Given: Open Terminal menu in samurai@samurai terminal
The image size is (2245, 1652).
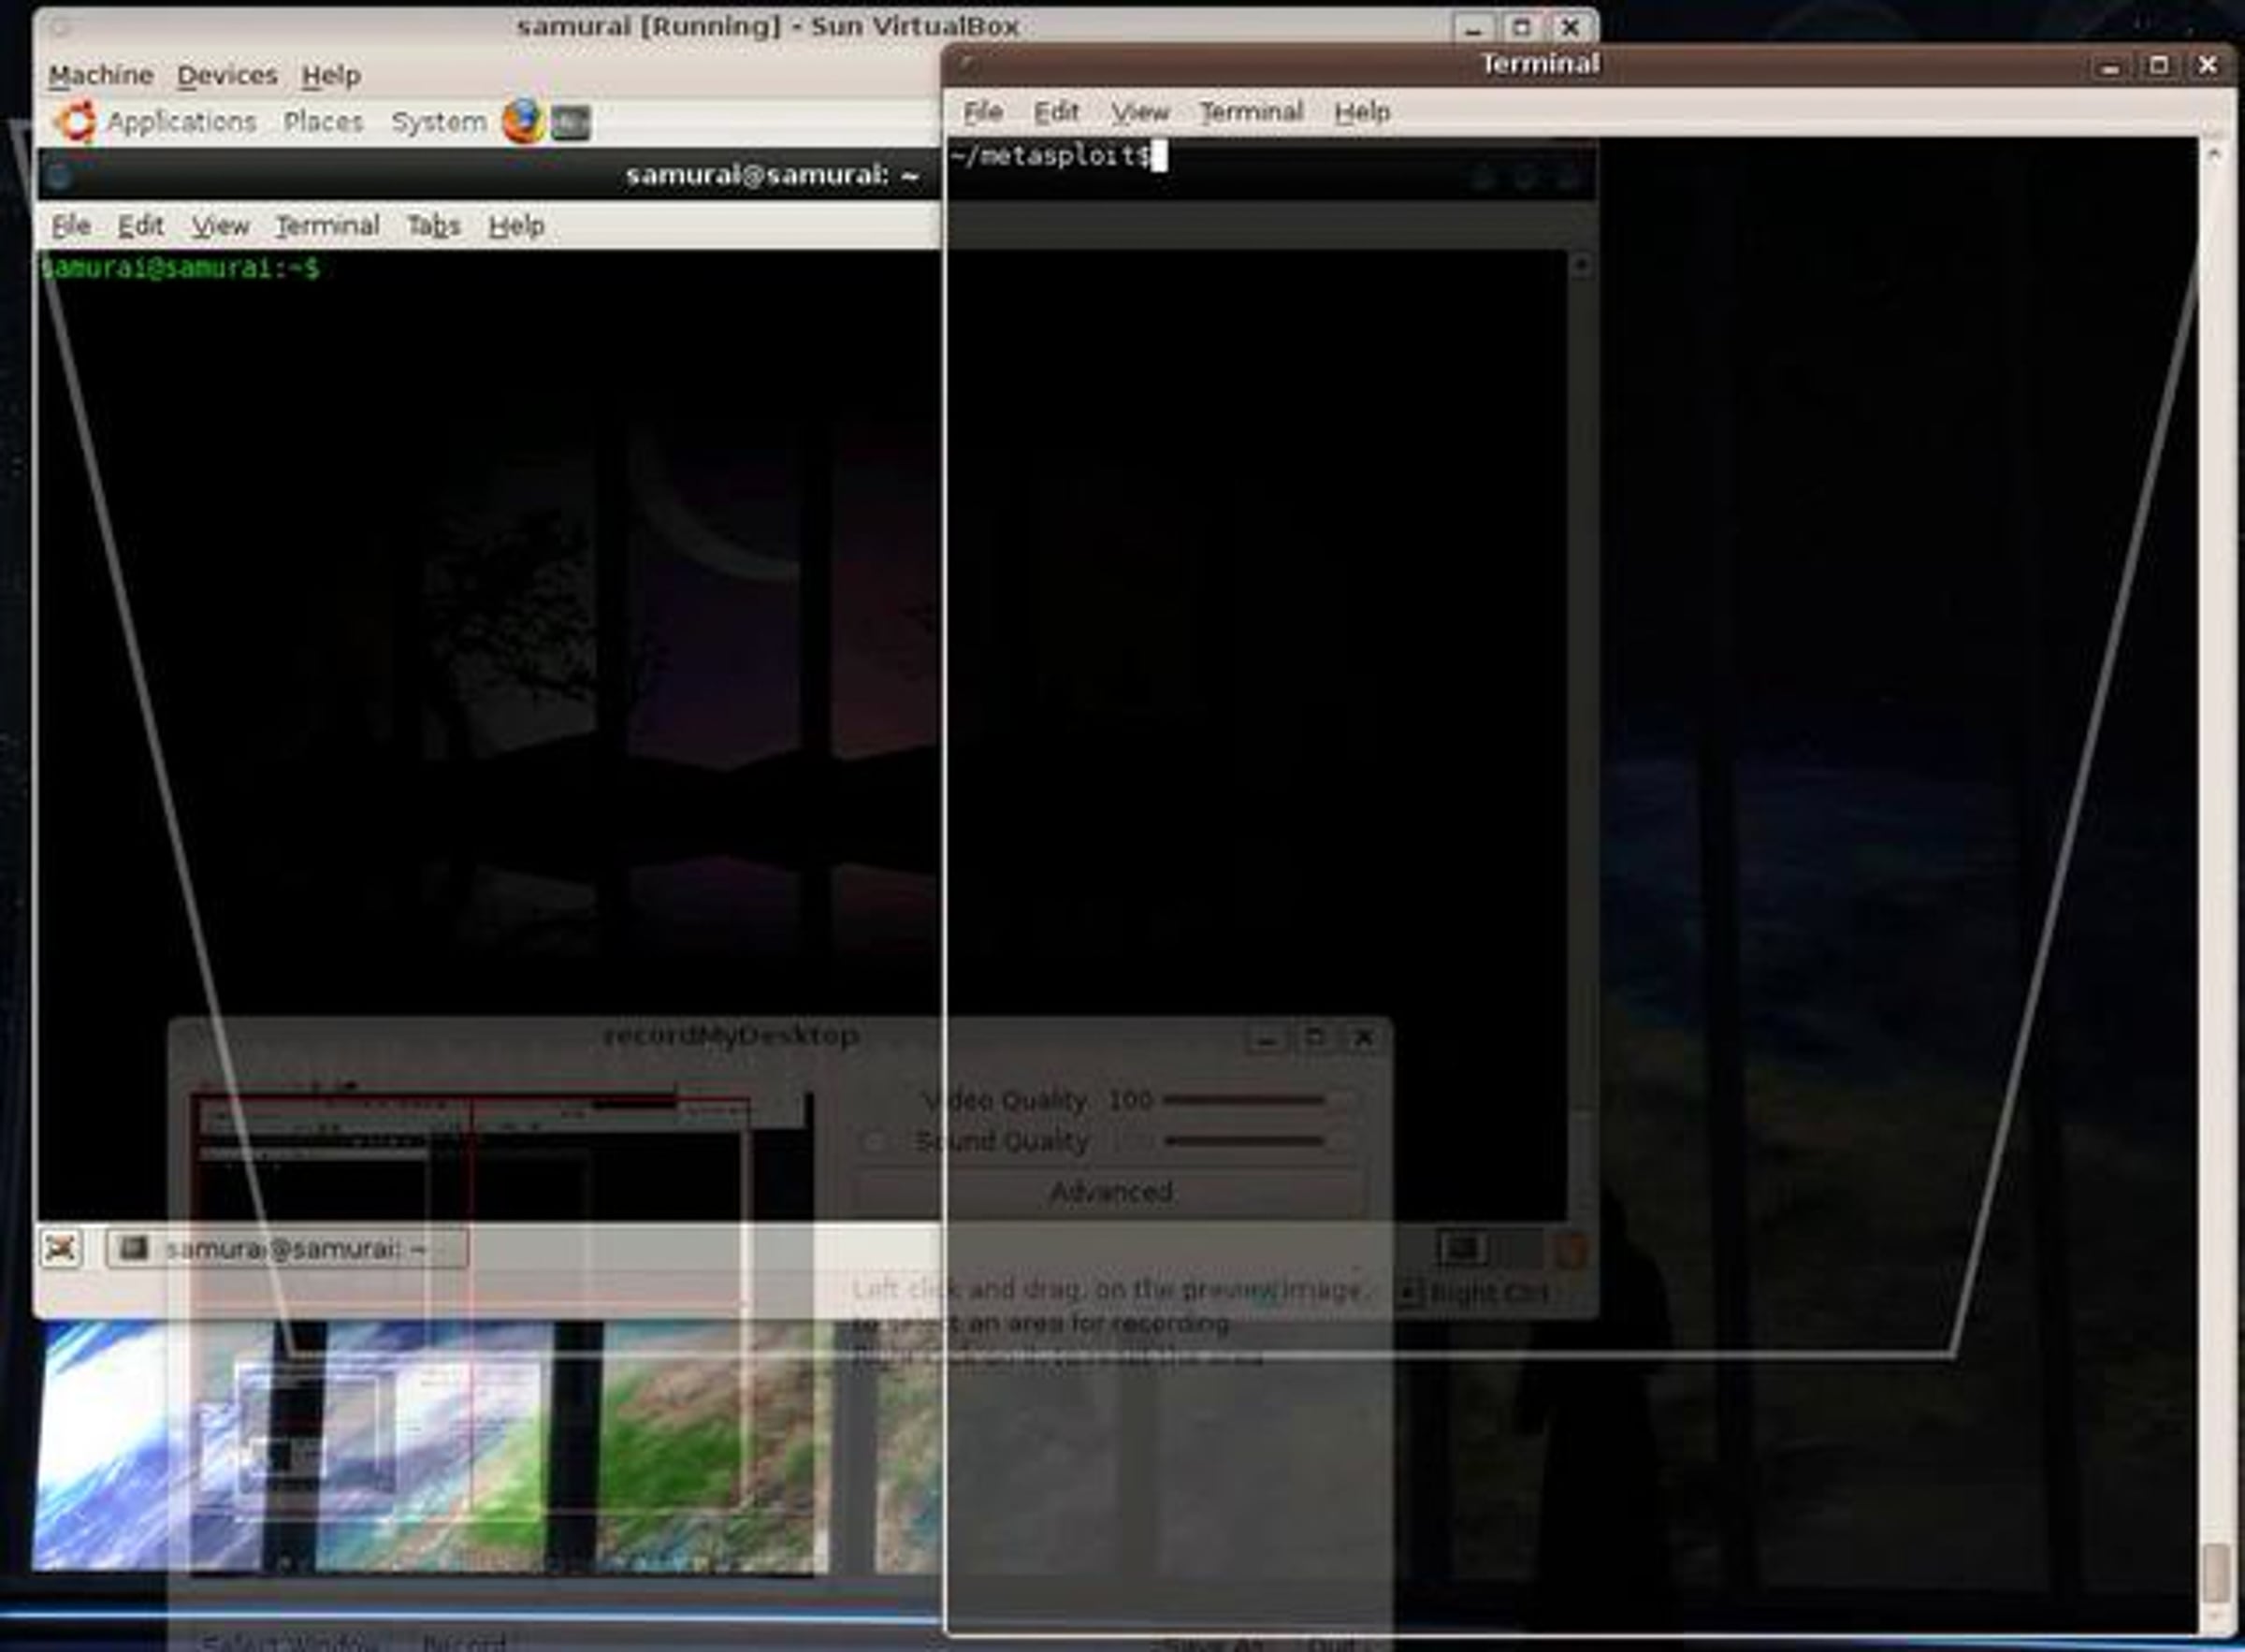Looking at the screenshot, I should click(327, 226).
